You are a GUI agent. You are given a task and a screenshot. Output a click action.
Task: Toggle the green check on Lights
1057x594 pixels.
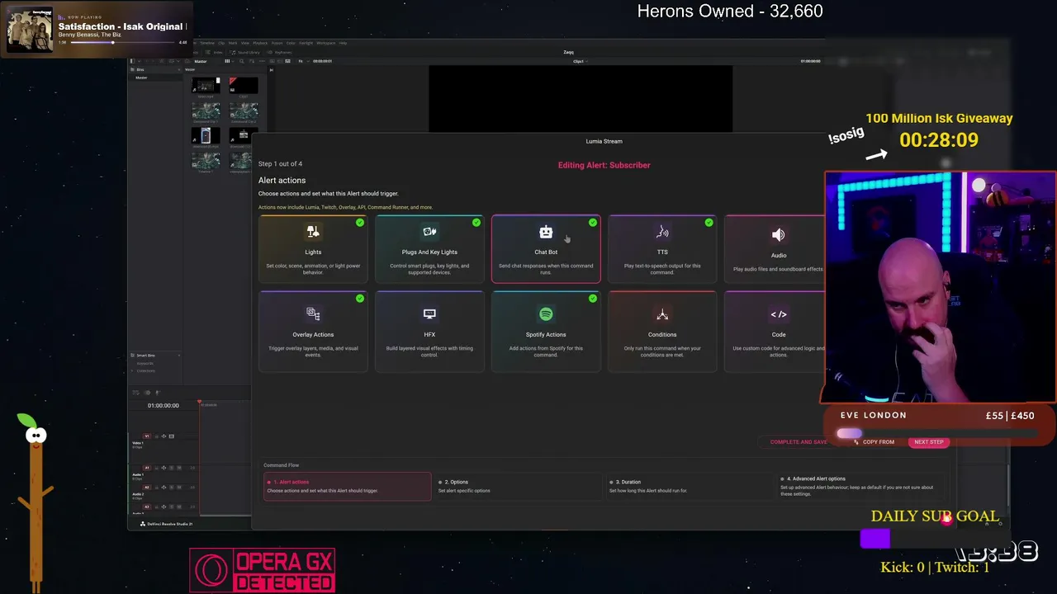360,223
